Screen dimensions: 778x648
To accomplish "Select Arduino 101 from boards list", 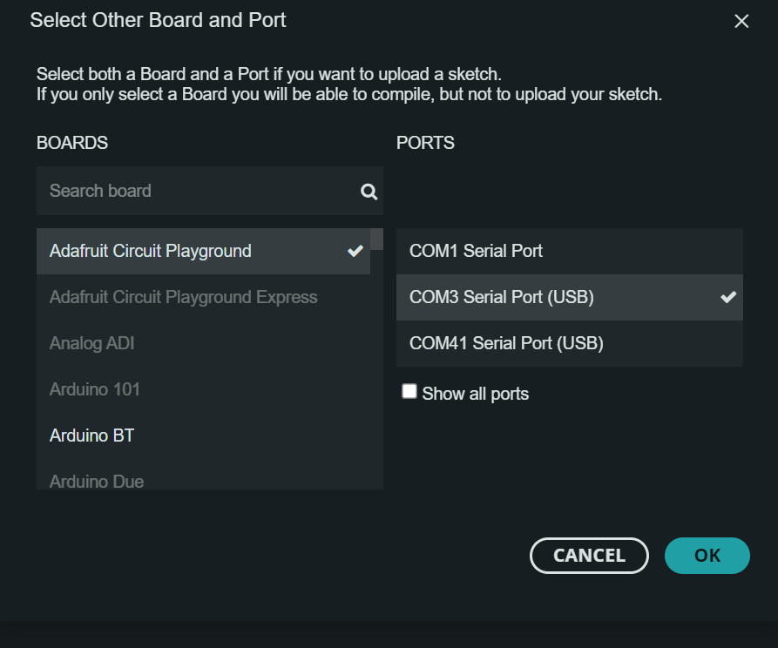I will [x=94, y=389].
